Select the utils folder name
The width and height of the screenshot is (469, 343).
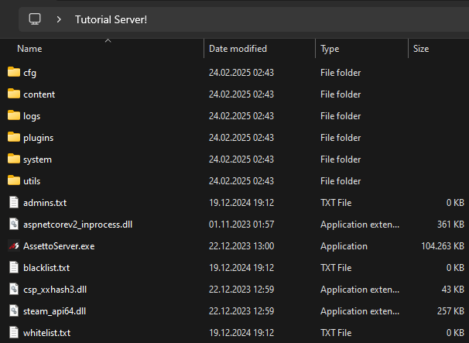coord(33,181)
